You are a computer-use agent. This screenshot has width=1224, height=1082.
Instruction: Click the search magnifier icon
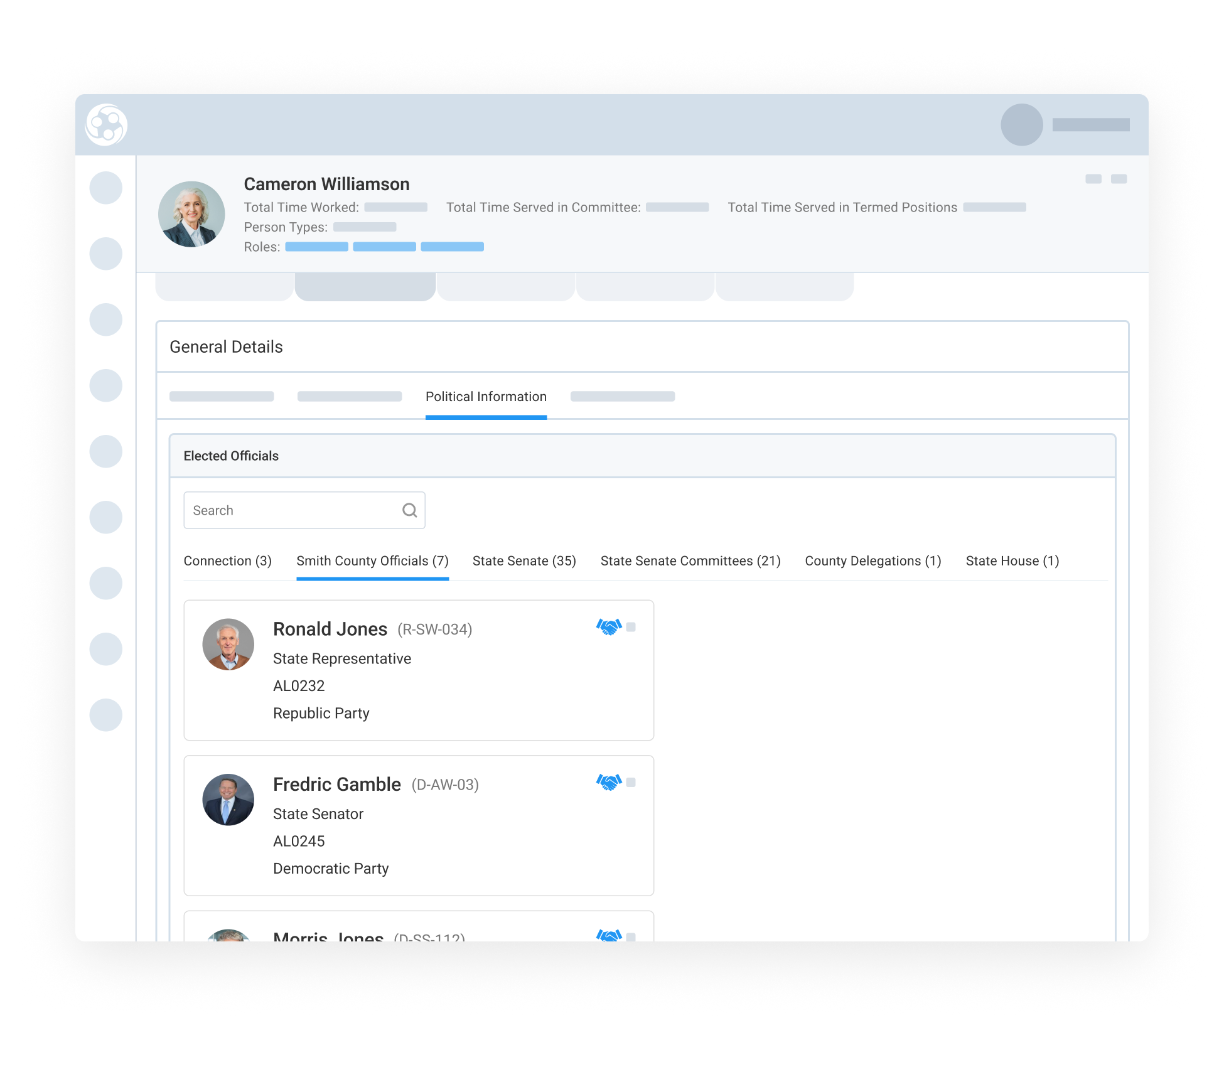(x=409, y=510)
